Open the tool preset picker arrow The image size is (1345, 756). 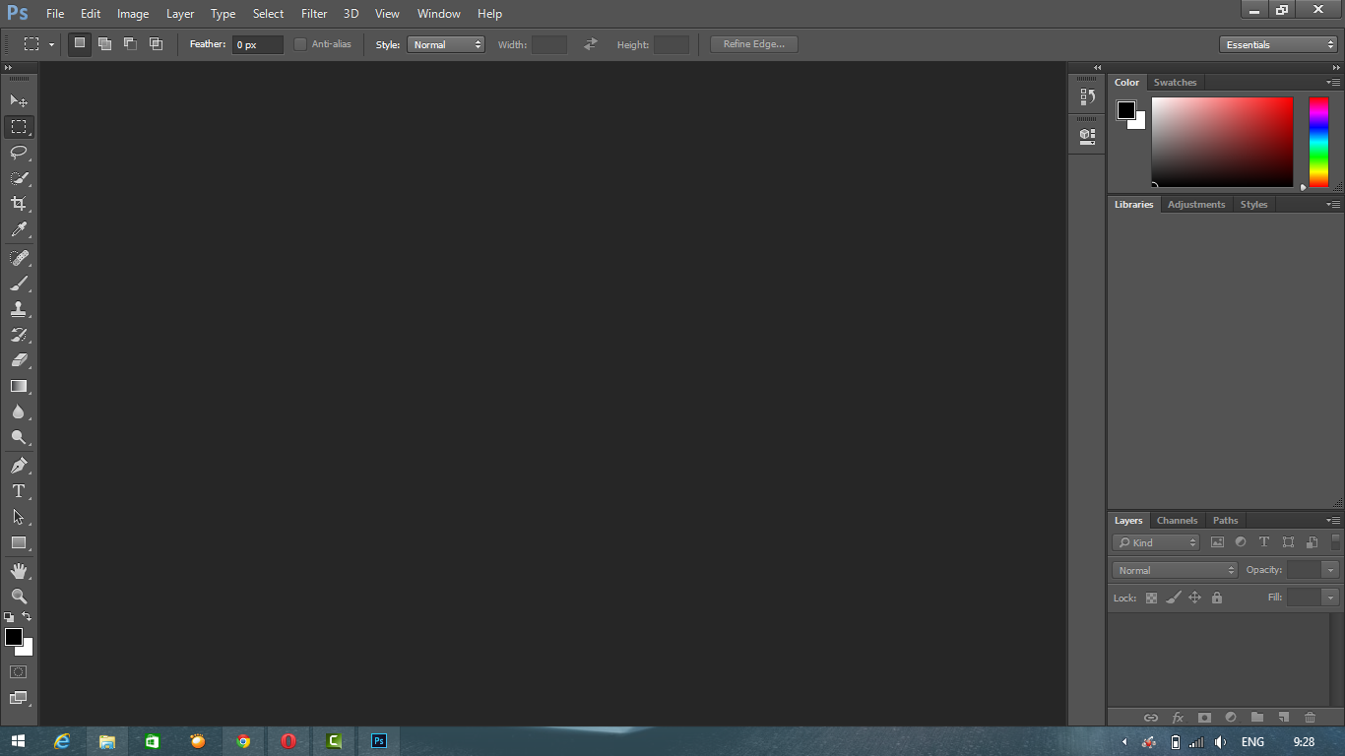(x=51, y=44)
